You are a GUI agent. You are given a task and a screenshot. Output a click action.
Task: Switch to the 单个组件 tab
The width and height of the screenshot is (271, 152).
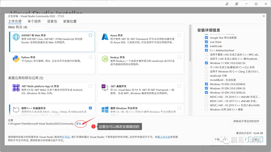(34, 21)
